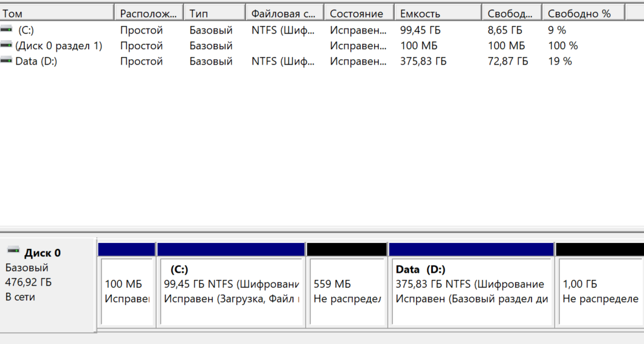Click the 100 МБ capacity cell in Емкость column
Image resolution: width=644 pixels, height=344 pixels.
coord(418,46)
